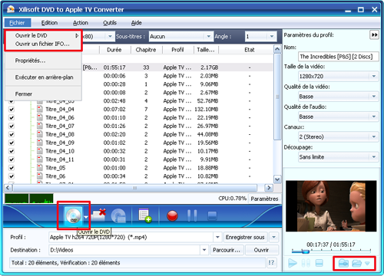
Task: Click the Enregistrer sous button
Action: pyautogui.click(x=245, y=237)
